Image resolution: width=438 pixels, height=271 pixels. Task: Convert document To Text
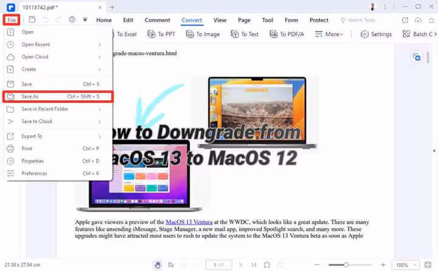click(245, 34)
